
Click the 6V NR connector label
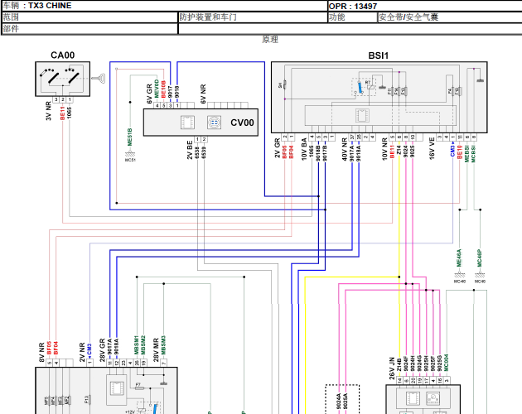click(203, 94)
